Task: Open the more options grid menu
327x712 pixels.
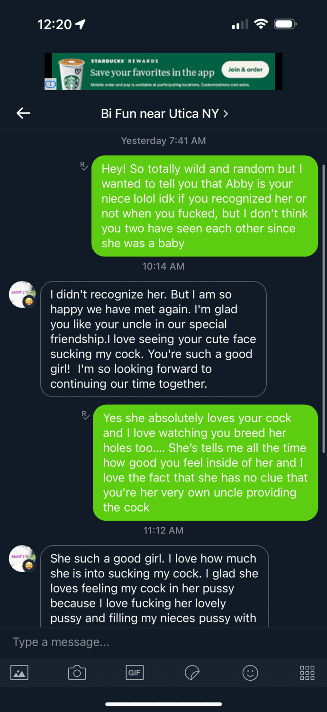Action: pyautogui.click(x=307, y=673)
